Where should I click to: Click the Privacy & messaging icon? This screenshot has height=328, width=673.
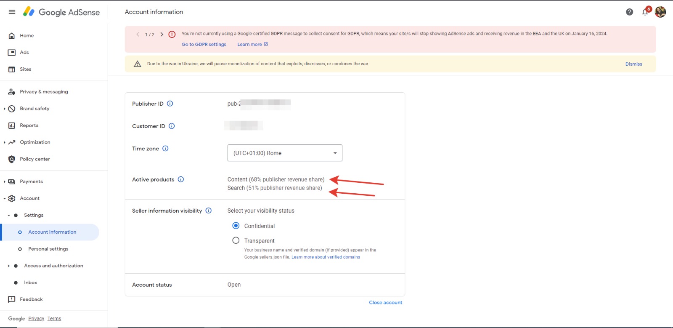(x=12, y=92)
